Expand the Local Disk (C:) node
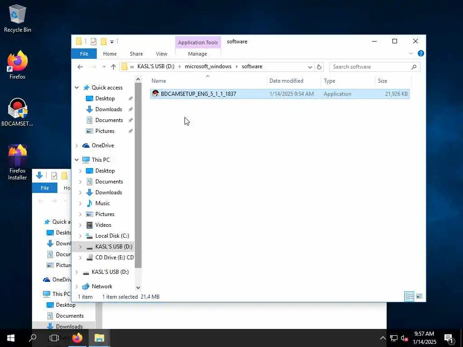 (80, 236)
